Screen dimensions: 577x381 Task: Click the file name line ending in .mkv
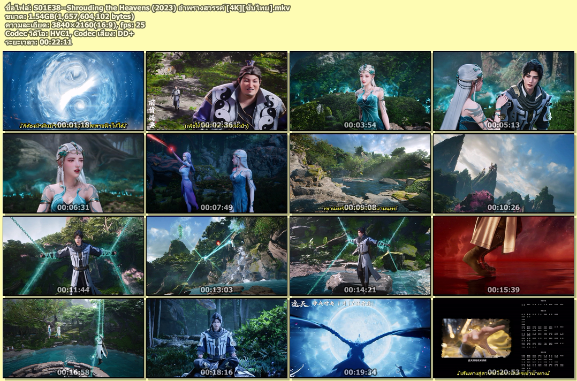tap(148, 7)
